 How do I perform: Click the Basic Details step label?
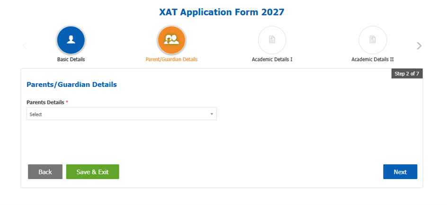coord(71,60)
